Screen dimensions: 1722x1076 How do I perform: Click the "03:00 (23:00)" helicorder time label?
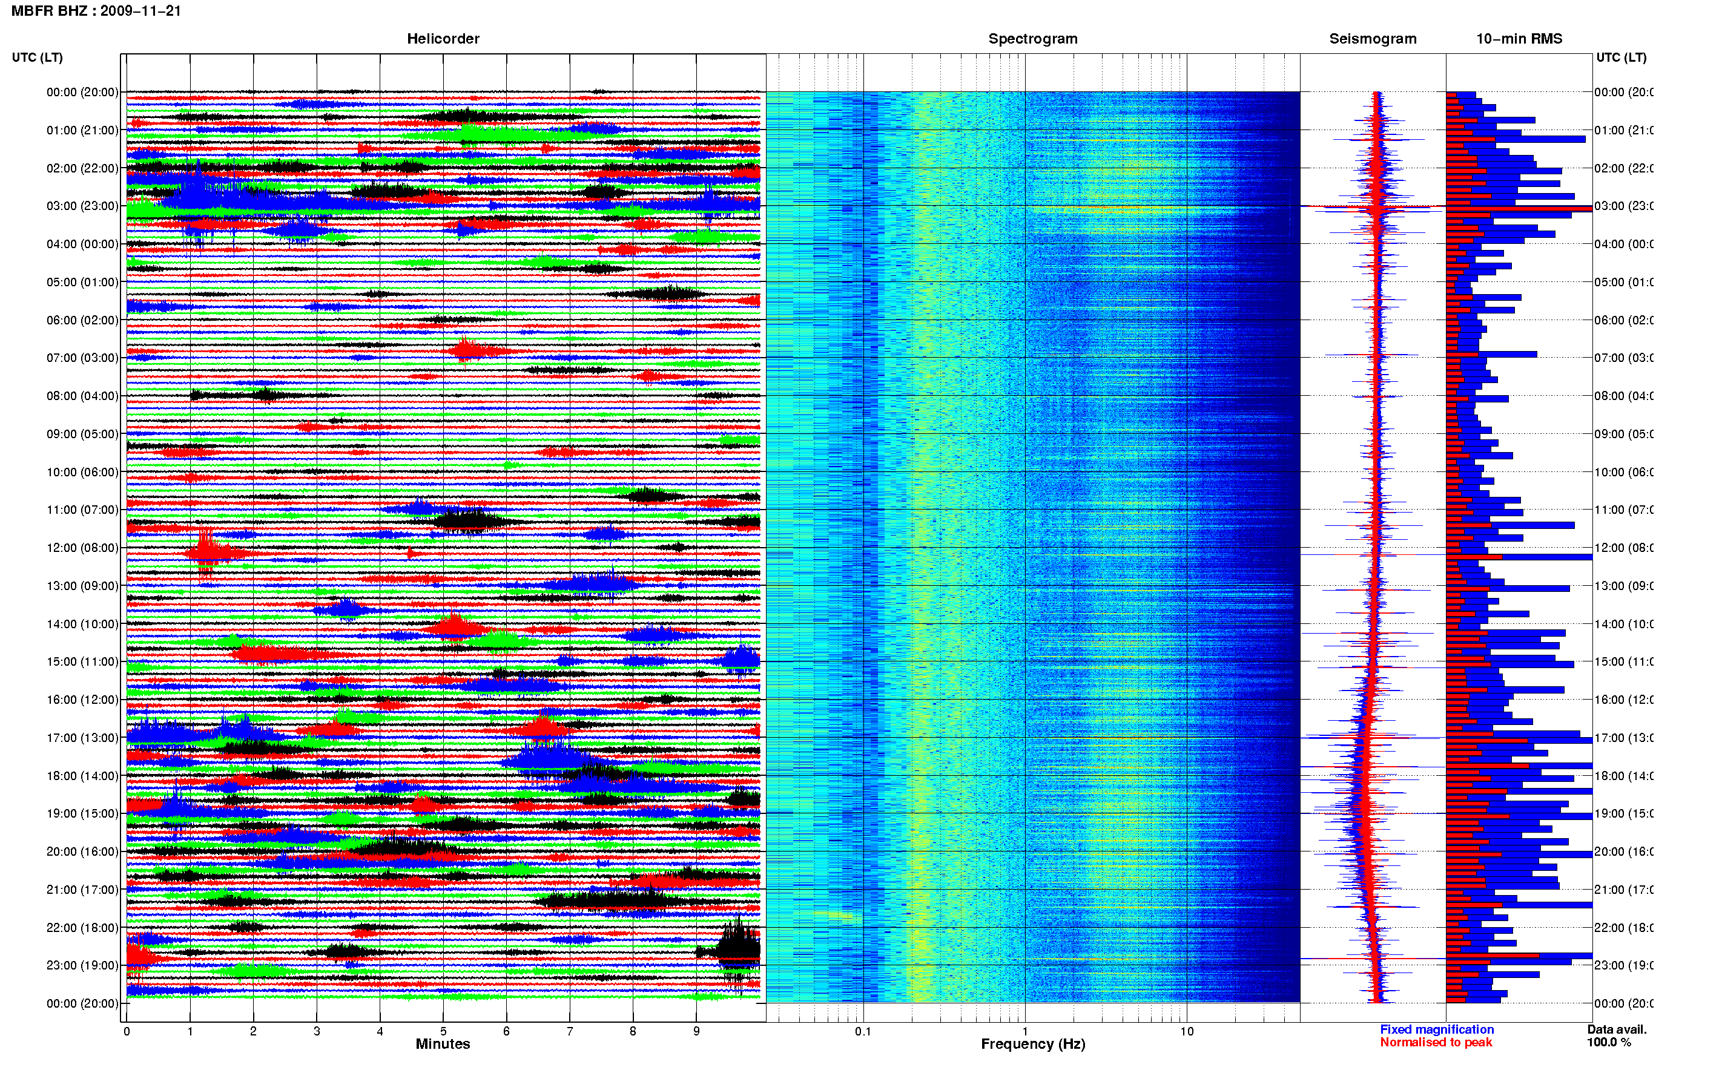(82, 206)
